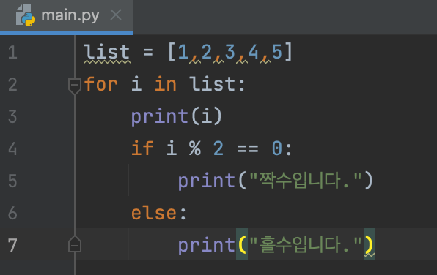Click the else keyword on line 6
Image resolution: width=437 pixels, height=275 pixels.
point(154,213)
